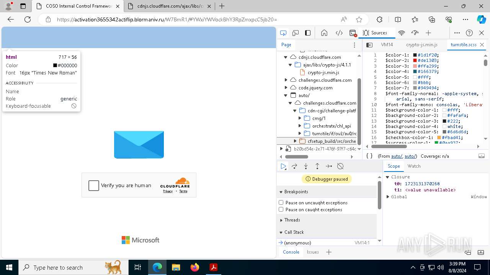This screenshot has height=275, width=490.
Task: Activate the inspect element tool
Action: 283,33
